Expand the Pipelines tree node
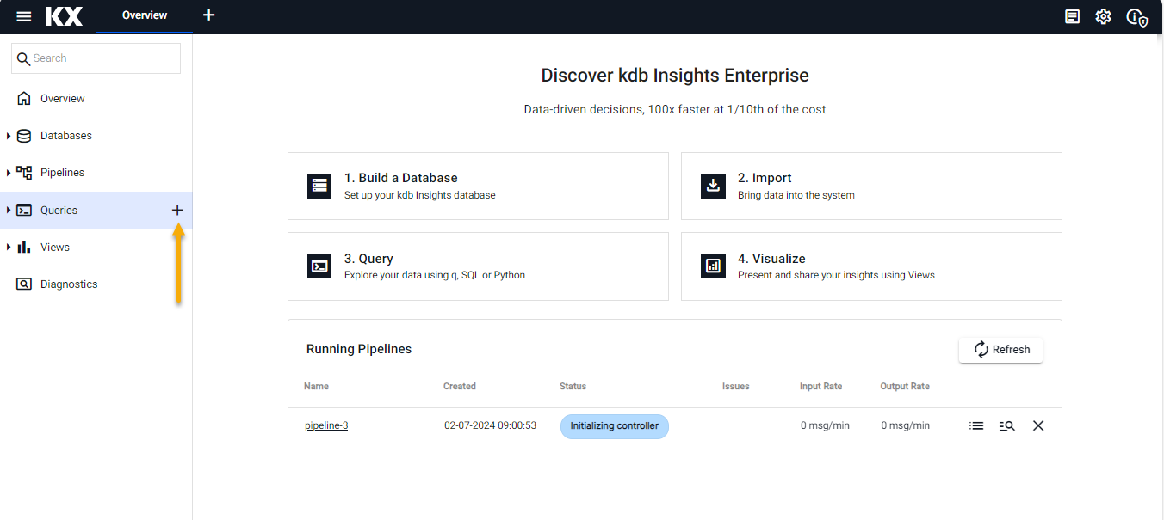 pyautogui.click(x=9, y=173)
